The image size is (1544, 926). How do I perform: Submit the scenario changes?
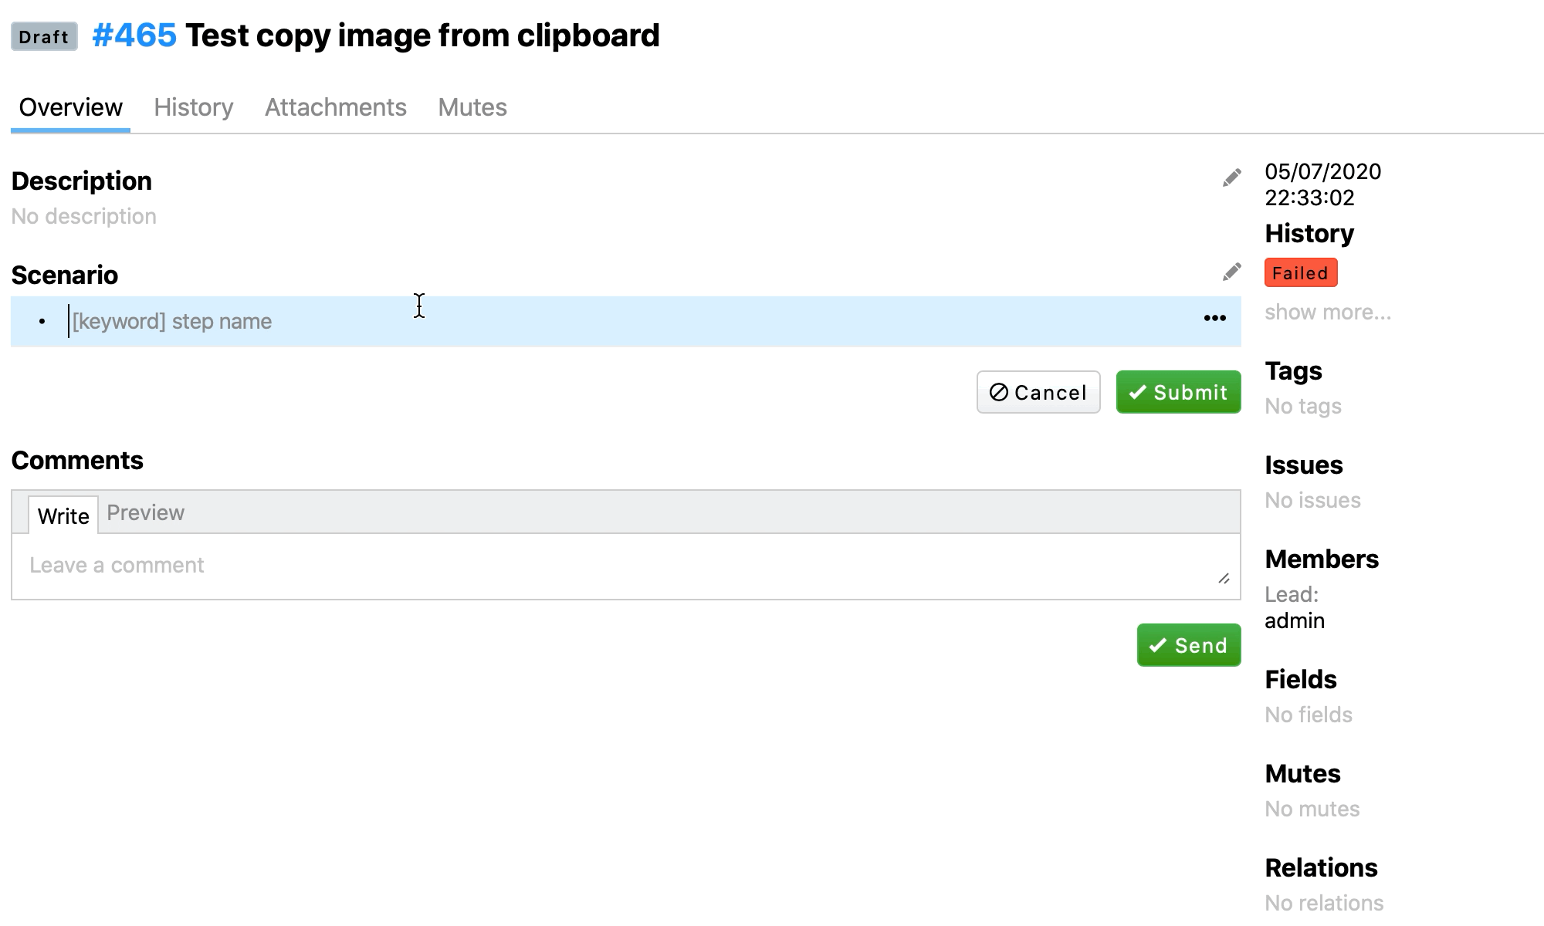click(x=1178, y=392)
